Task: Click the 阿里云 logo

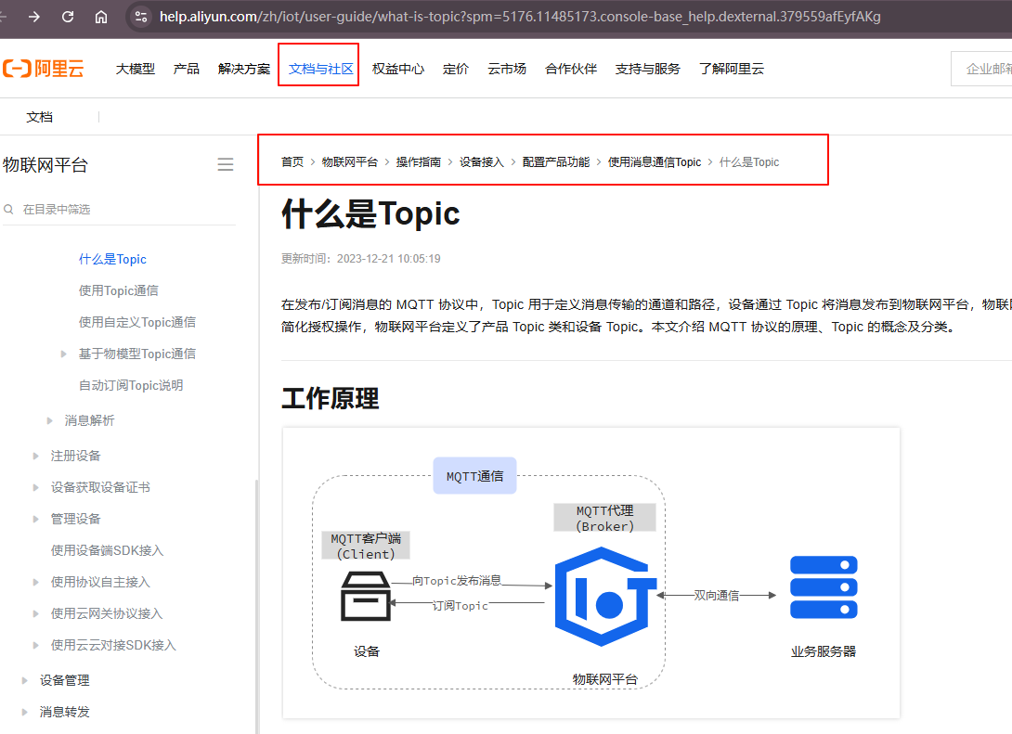Action: pyautogui.click(x=44, y=69)
